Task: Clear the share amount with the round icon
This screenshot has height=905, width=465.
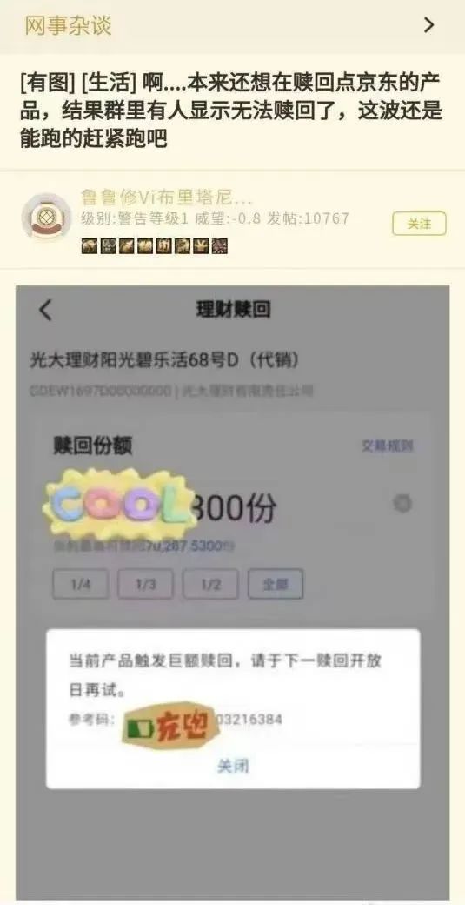Action: (x=402, y=504)
